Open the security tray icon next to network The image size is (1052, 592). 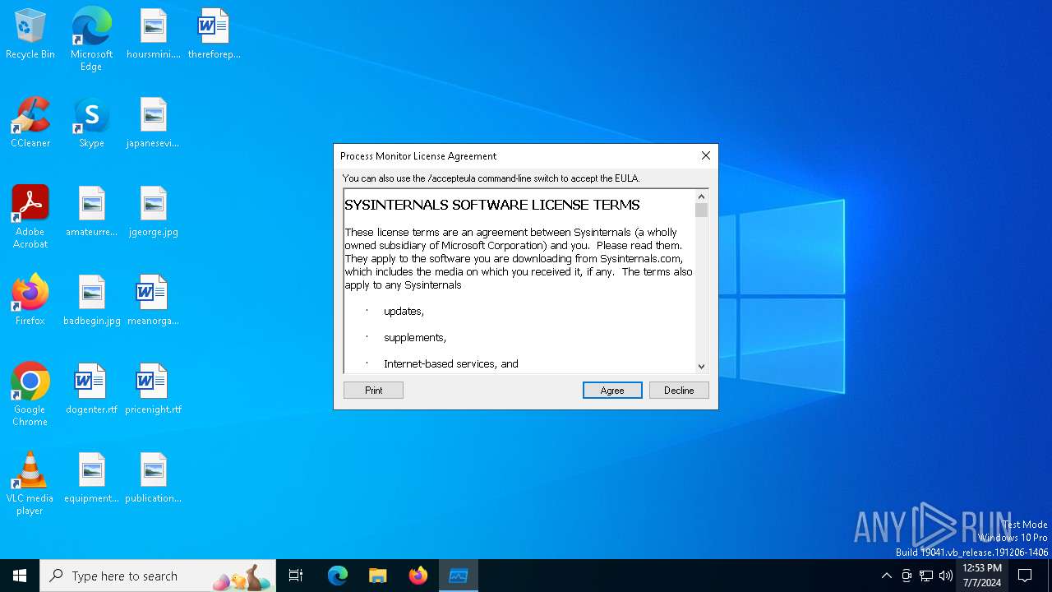coord(907,576)
